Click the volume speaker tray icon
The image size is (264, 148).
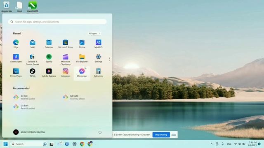tap(240, 144)
